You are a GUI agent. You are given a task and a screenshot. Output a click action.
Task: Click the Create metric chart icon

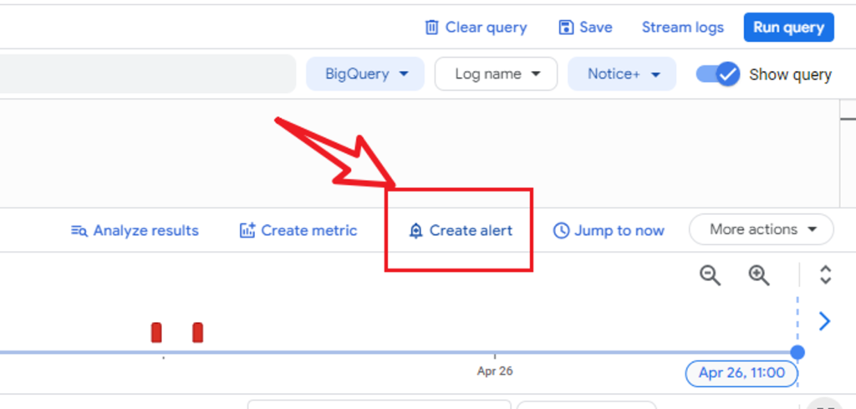[247, 231]
